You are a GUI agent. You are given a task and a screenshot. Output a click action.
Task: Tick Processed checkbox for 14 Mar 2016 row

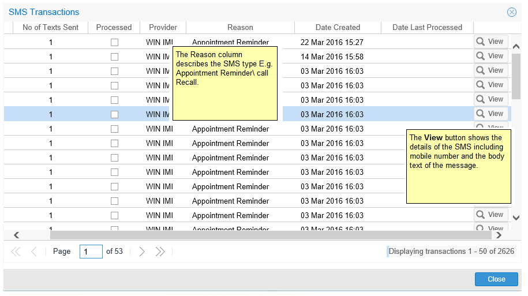click(114, 57)
